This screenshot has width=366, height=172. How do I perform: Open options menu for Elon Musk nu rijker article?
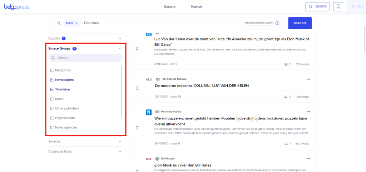[308, 159]
